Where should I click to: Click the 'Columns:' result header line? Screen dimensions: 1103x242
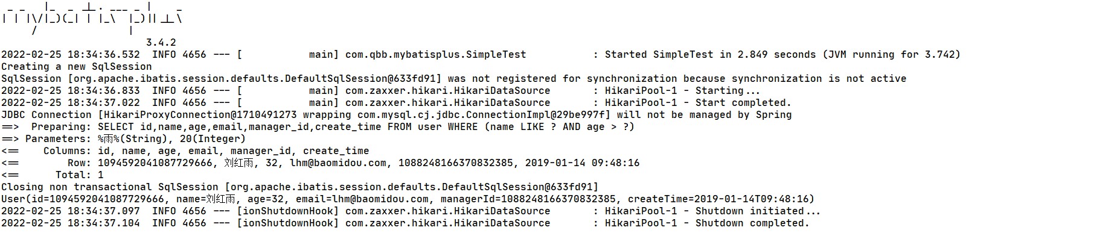point(206,151)
